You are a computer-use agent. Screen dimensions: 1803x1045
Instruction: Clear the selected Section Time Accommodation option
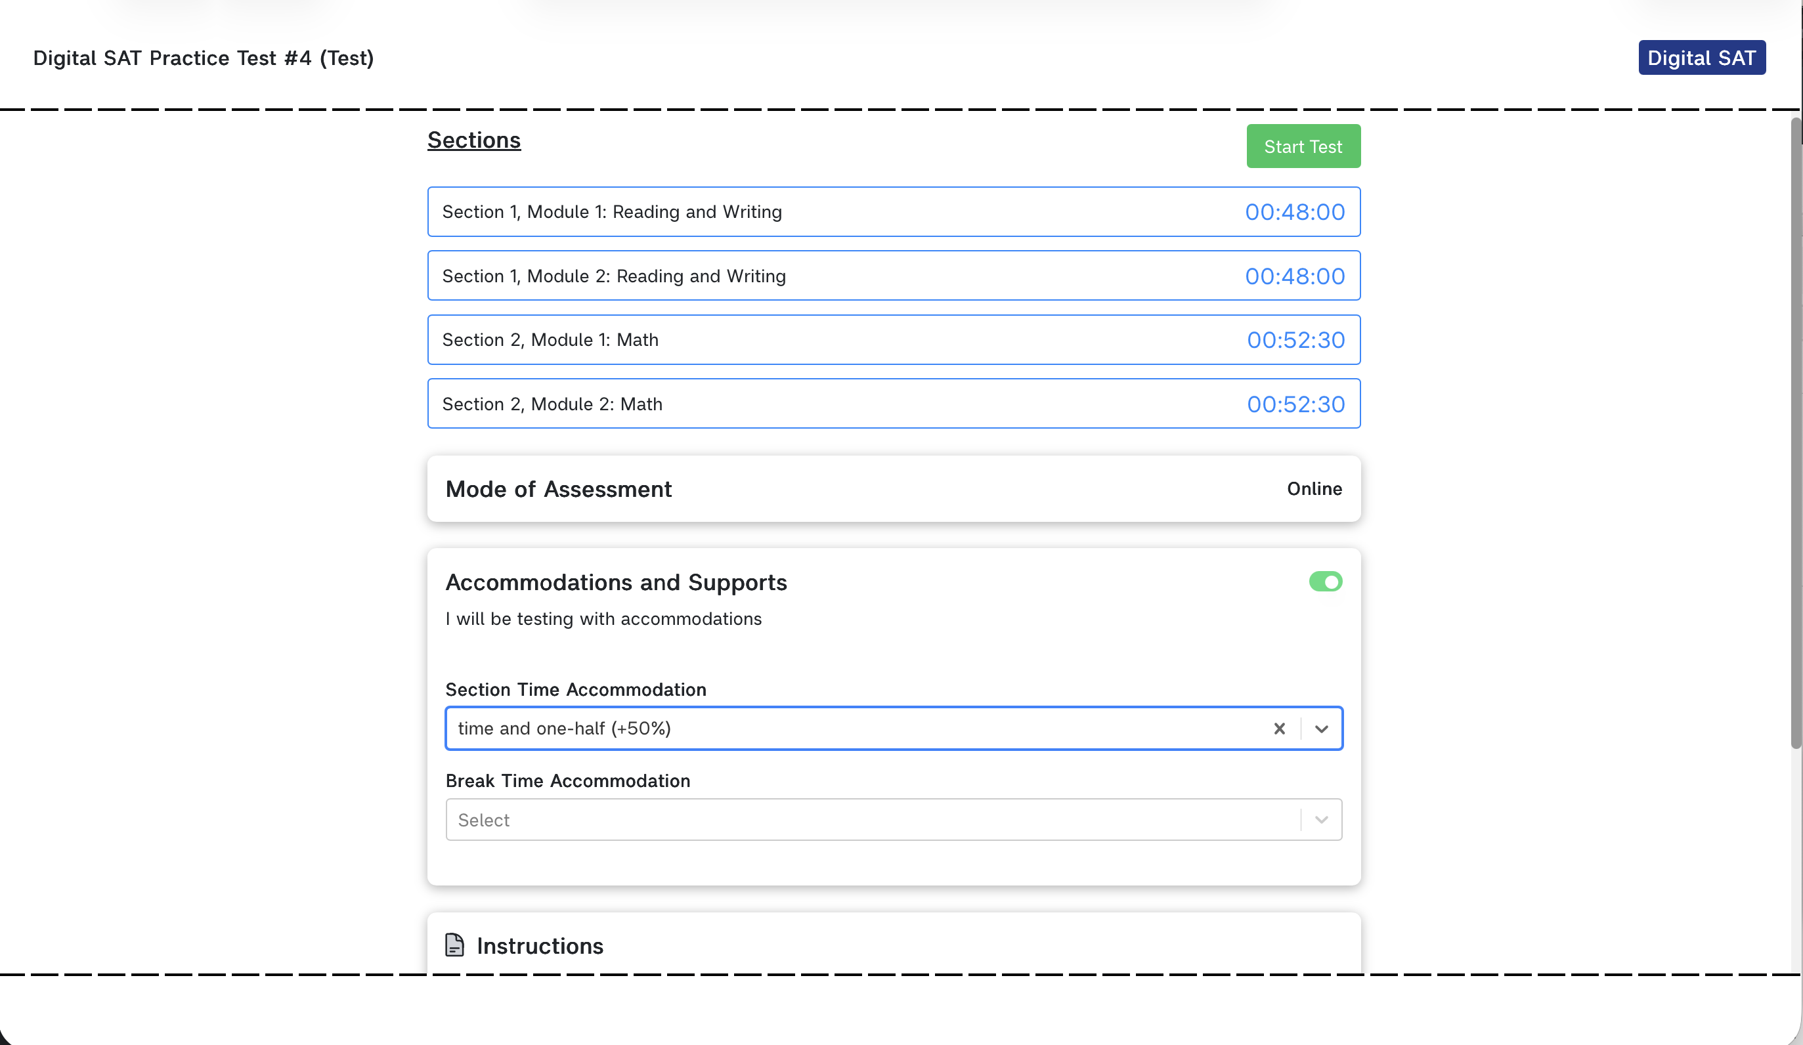click(x=1279, y=728)
